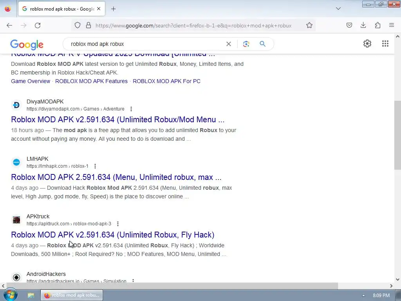Open the Updated 2023 Download result title
This screenshot has width=401, height=301.
pyautogui.click(x=113, y=54)
